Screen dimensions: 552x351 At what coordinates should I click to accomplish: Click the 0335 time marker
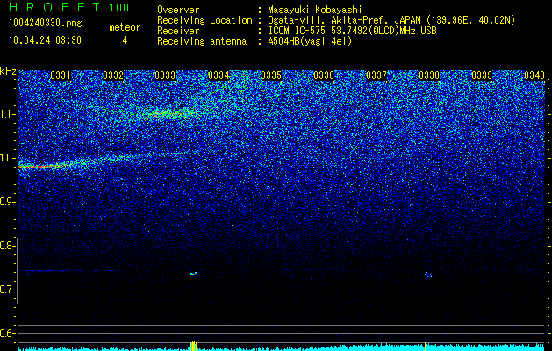click(x=271, y=75)
